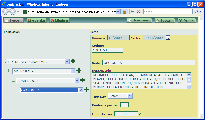205x120 pixels.
Task: Click the Nodo field containing OPCIÓN 5A
Action: 149,63
